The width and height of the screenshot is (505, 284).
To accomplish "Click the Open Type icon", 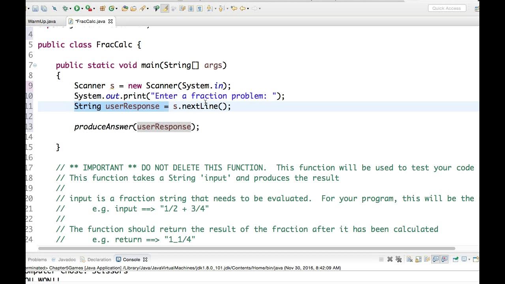I will (125, 8).
